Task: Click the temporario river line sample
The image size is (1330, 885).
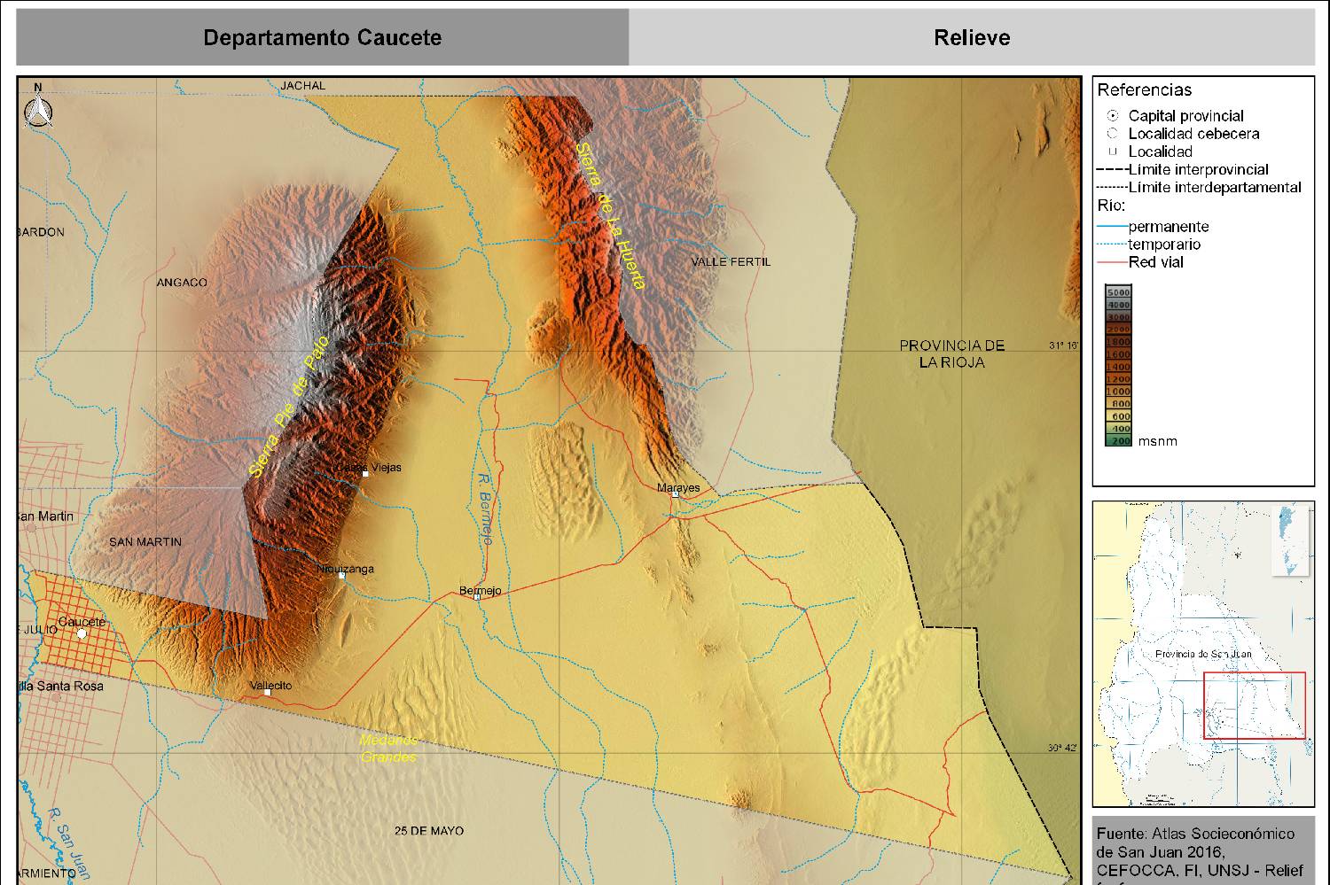Action: click(1112, 245)
